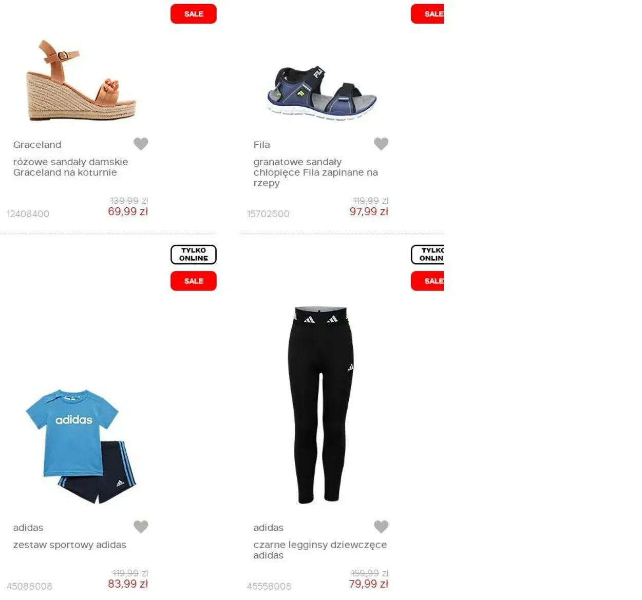Click the SALE badge above adidas sports set
The height and width of the screenshot is (600, 642).
pyautogui.click(x=194, y=281)
